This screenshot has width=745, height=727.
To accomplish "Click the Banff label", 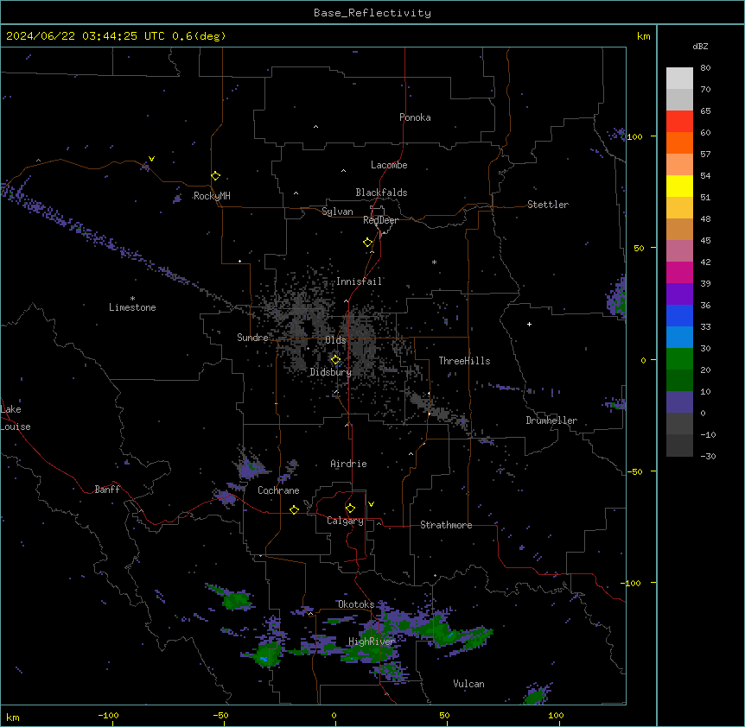I will [107, 490].
